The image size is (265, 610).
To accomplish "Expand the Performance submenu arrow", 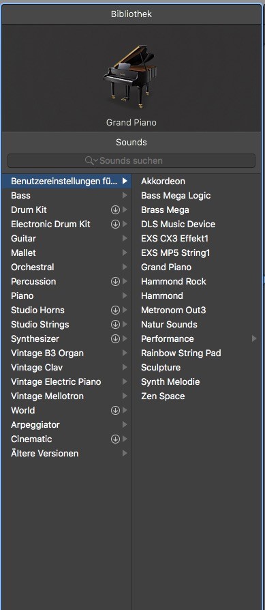I will 254,339.
